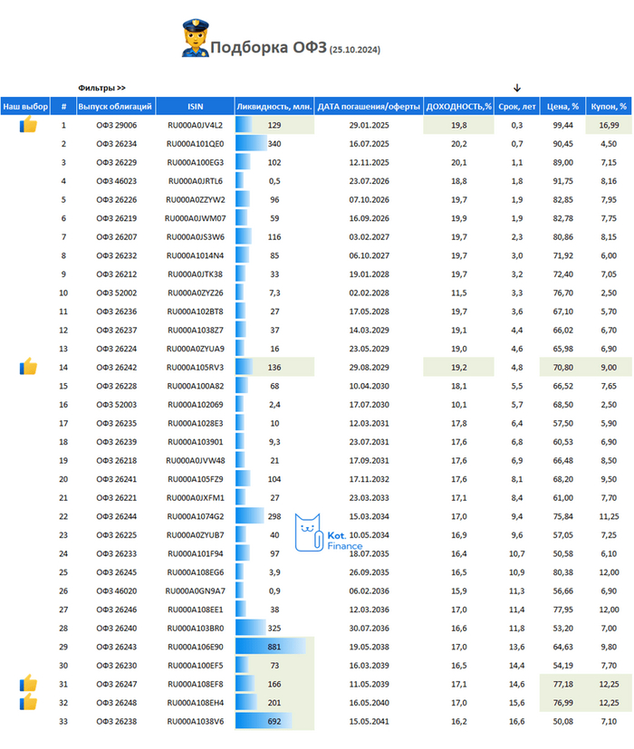Select the ОФЗ 26238 bond name cell

click(x=117, y=721)
